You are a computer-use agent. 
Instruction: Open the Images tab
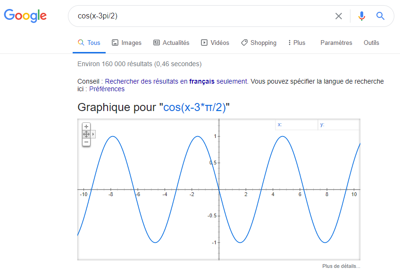tap(126, 43)
